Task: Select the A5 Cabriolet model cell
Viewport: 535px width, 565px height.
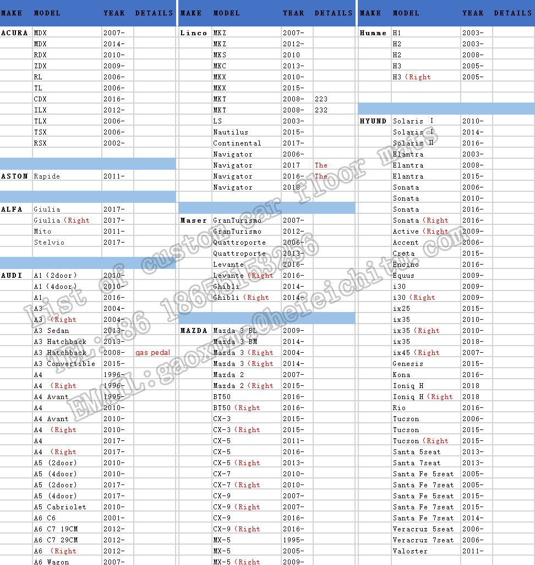Action: pyautogui.click(x=67, y=507)
